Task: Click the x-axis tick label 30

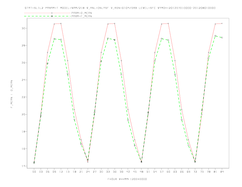Action: (x=101, y=172)
